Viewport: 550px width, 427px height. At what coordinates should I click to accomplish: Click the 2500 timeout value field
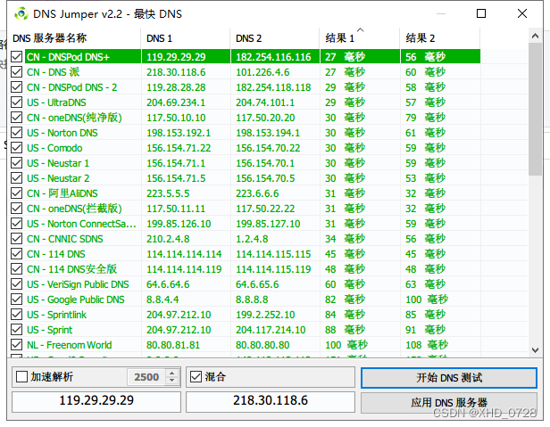pos(146,377)
